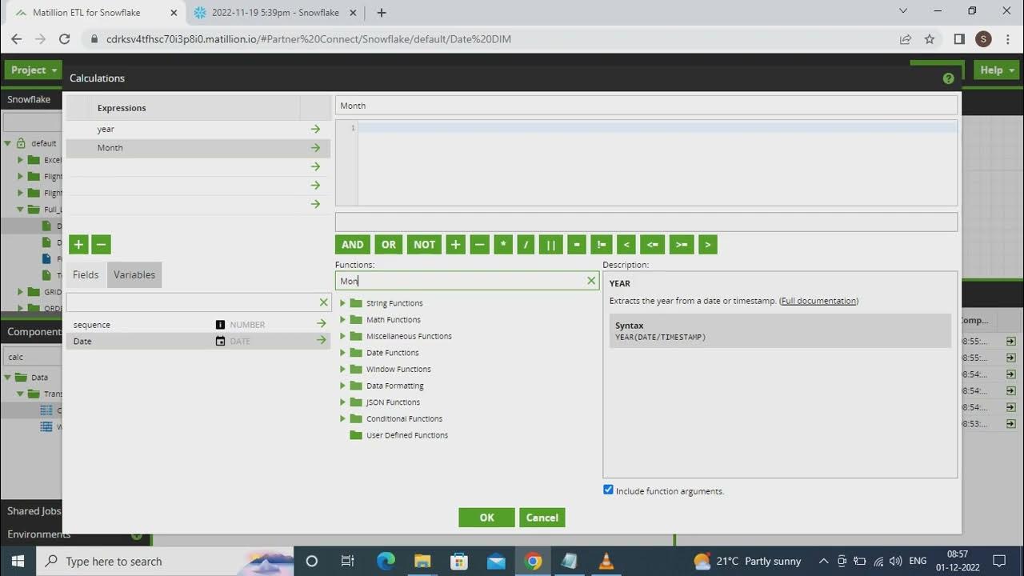Switch to the Fields tab

pos(86,274)
